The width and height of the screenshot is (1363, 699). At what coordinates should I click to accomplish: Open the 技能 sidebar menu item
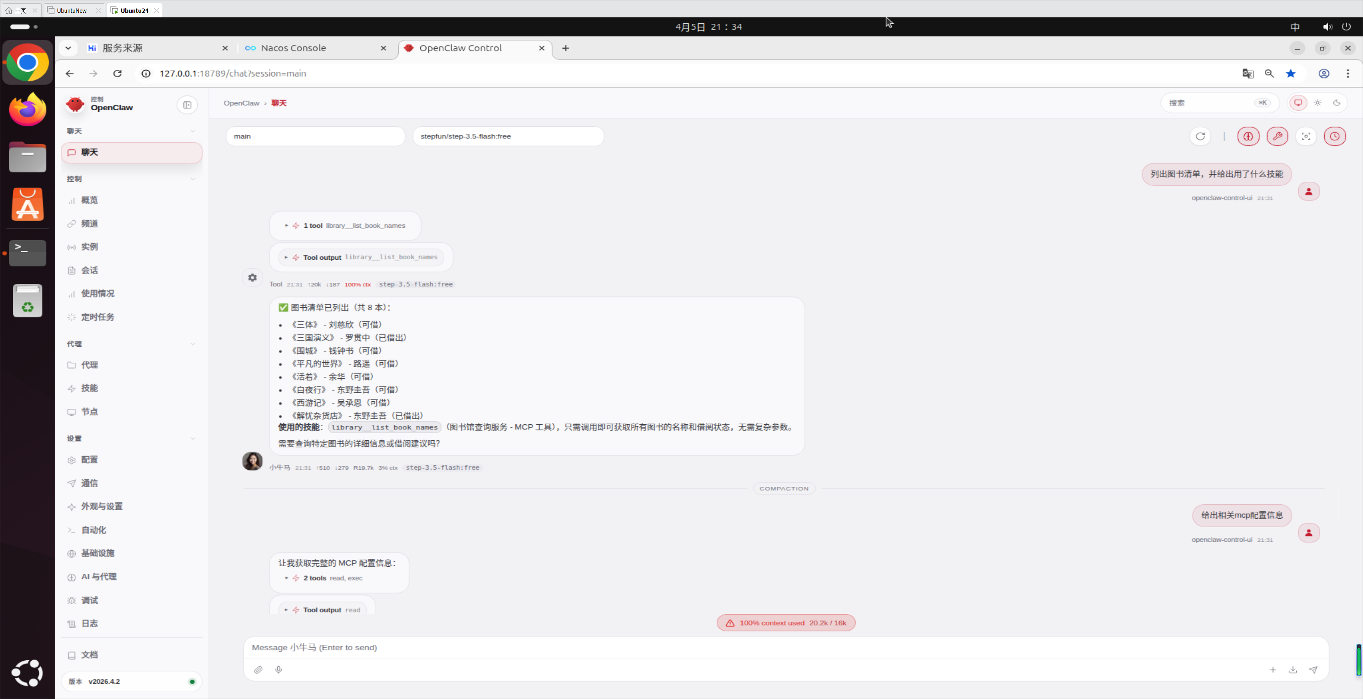[x=89, y=388]
